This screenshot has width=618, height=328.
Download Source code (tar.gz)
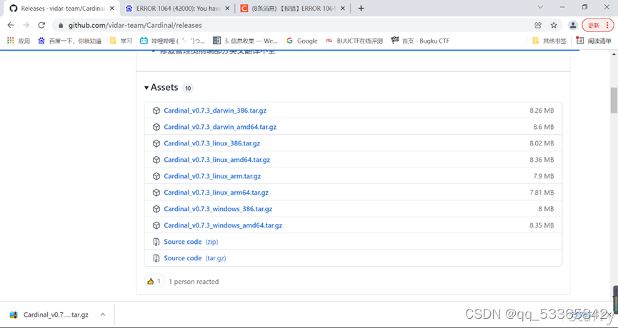tap(195, 258)
